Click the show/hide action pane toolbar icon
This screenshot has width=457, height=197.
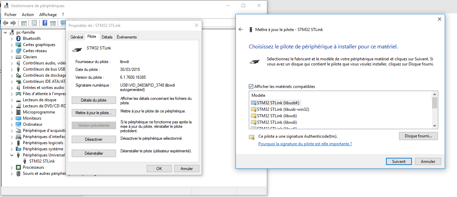(53, 23)
